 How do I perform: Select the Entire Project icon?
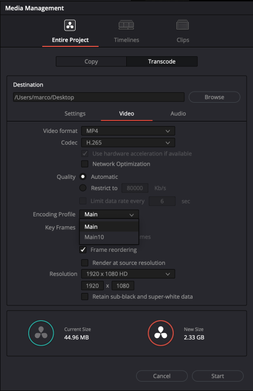click(70, 26)
